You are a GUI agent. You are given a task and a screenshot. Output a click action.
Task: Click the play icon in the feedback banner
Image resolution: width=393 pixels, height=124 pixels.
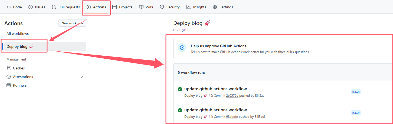[x=182, y=48]
